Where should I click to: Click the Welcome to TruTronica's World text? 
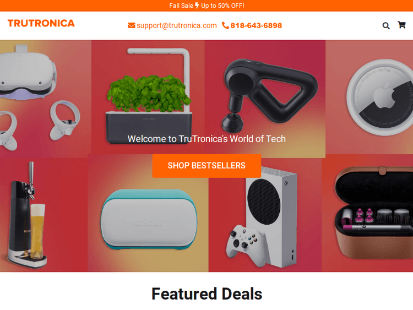coord(206,139)
